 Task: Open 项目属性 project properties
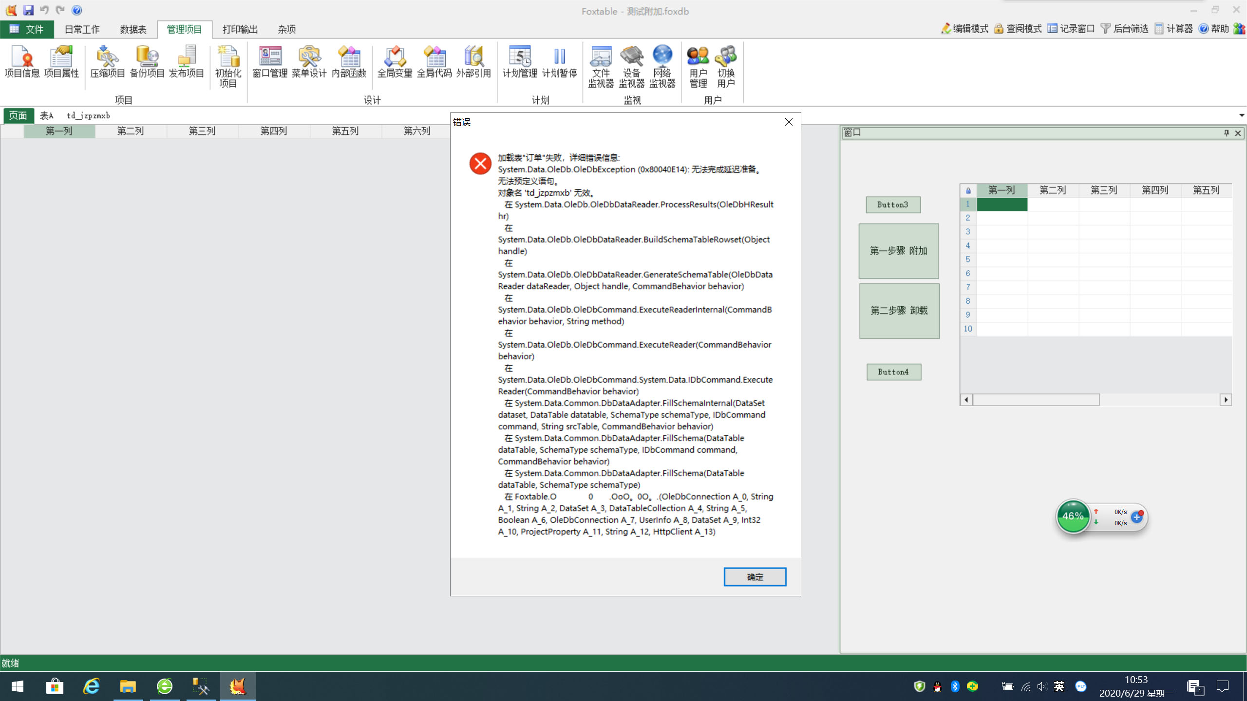61,62
